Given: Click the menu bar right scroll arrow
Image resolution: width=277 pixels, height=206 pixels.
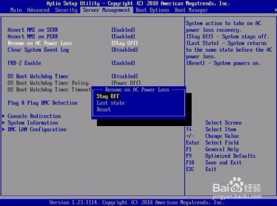Looking at the screenshot, I should point(275,10).
